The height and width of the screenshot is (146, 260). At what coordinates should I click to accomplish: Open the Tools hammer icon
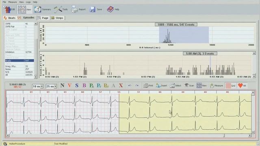pyautogui.click(x=61, y=9)
